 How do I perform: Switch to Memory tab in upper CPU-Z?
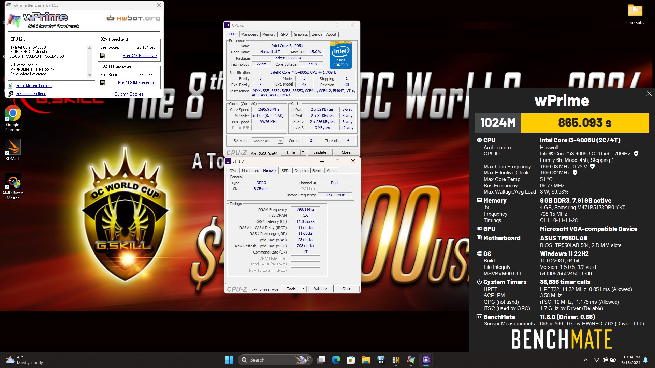269,34
